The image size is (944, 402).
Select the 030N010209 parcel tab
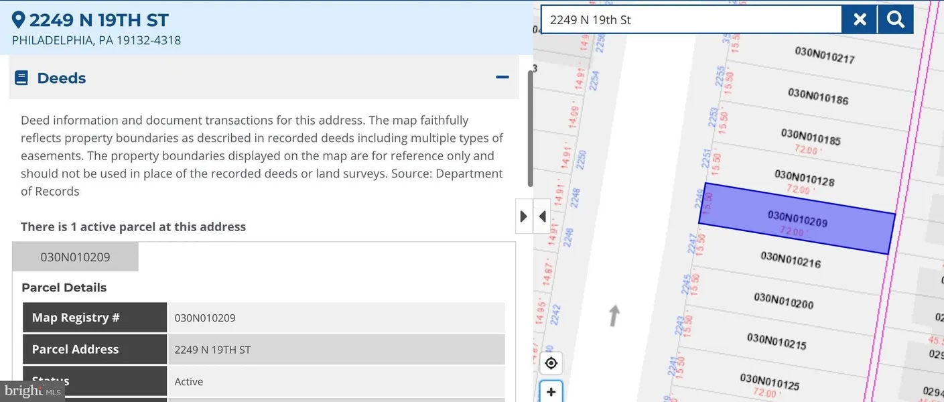[x=75, y=257]
